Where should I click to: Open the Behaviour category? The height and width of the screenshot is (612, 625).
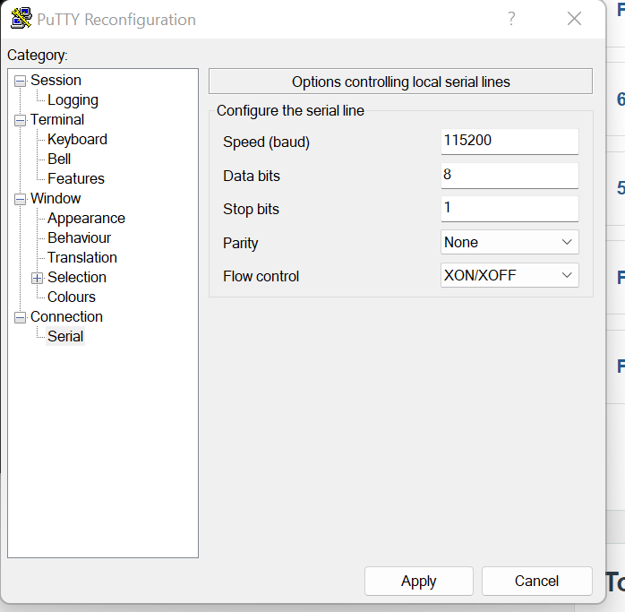coord(80,237)
